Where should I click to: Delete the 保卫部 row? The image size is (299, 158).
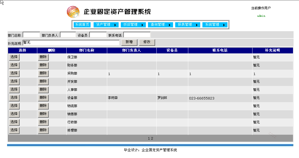click(43, 57)
